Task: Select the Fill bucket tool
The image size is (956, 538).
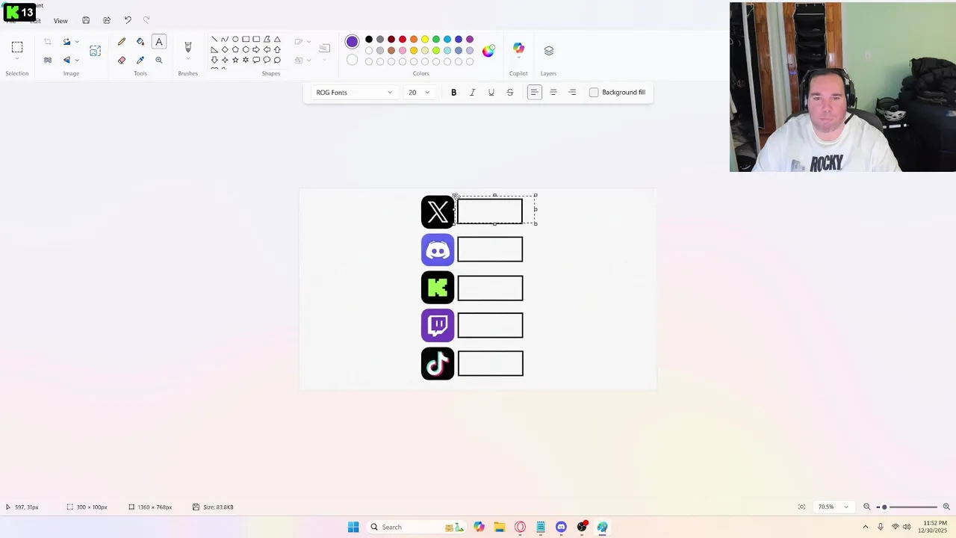Action: point(140,42)
